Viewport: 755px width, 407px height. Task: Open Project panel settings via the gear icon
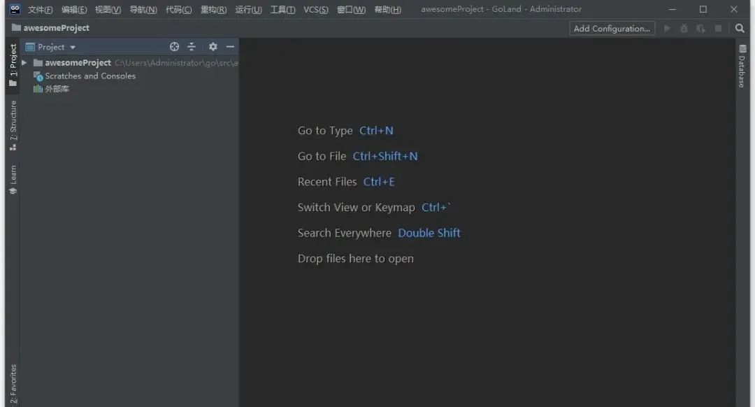pos(211,46)
